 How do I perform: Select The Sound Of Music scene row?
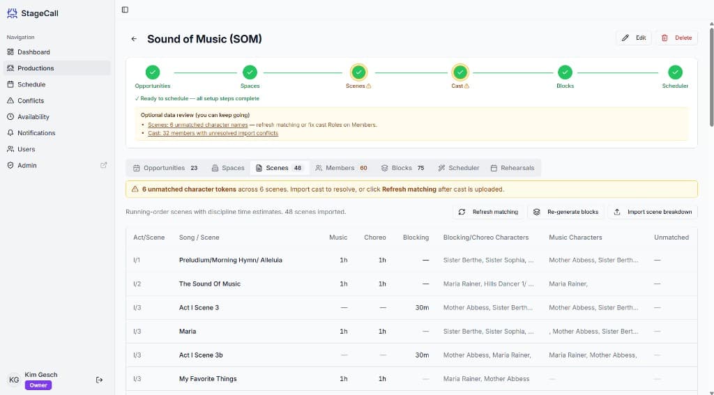click(x=411, y=284)
